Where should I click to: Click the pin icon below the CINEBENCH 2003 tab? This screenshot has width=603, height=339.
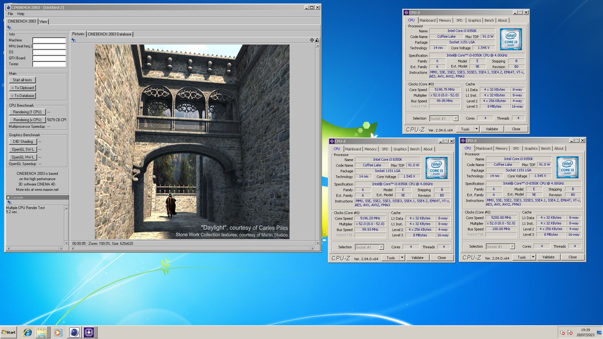click(9, 28)
